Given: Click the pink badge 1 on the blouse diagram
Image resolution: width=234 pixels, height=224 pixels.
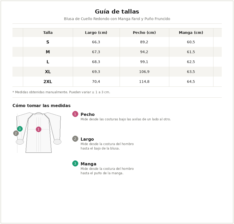Looking at the screenshot, I should (x=38, y=129).
